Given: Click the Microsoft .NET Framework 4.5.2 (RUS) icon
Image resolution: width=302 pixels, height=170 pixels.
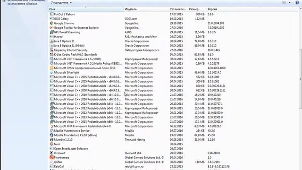Looking at the screenshot, I should pyautogui.click(x=51, y=59).
